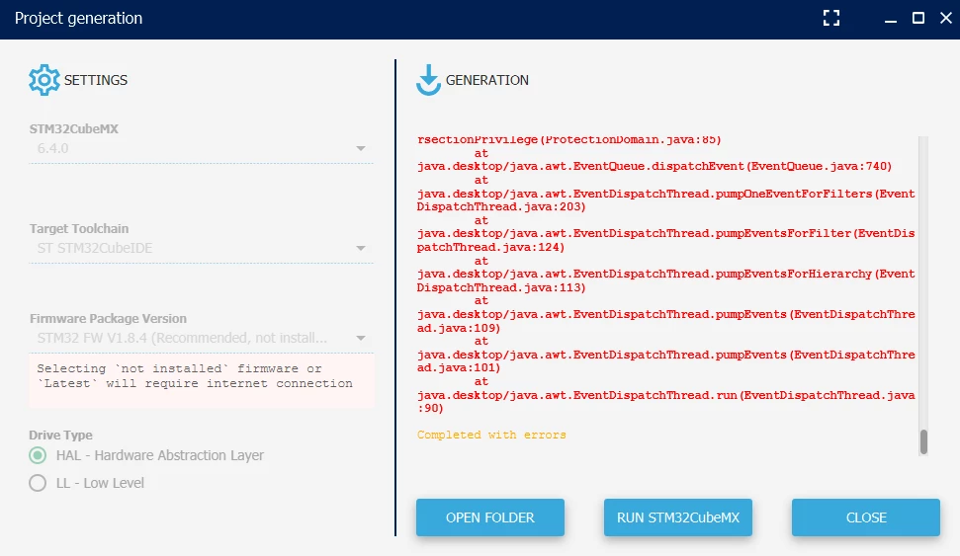Click the generation log scrollbar thumb
The height and width of the screenshot is (556, 960).
point(923,441)
